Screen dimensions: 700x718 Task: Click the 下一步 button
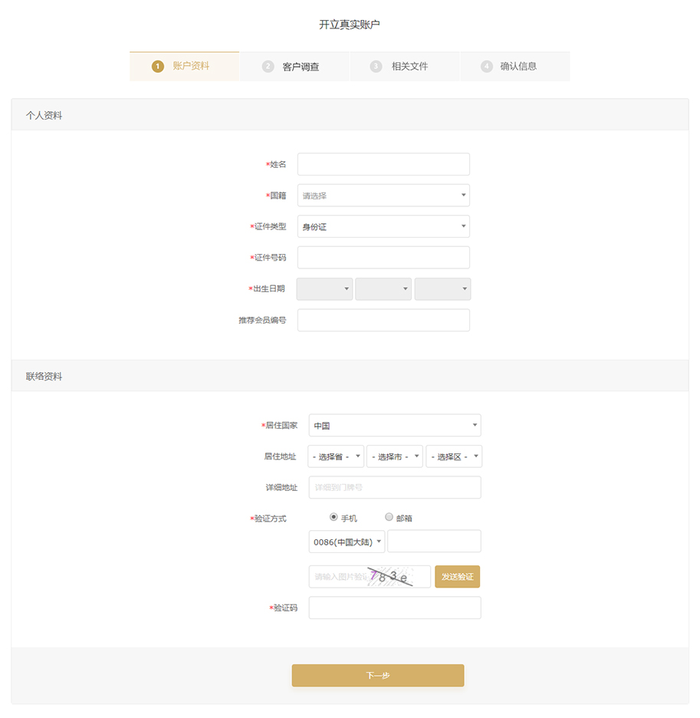[x=378, y=676]
